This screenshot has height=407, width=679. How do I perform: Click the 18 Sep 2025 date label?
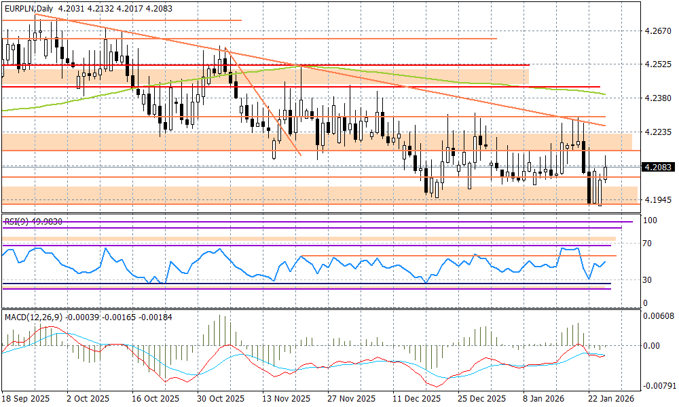[x=26, y=400]
